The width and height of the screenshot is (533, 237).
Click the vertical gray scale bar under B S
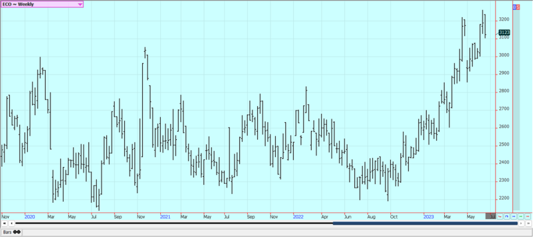(516, 110)
